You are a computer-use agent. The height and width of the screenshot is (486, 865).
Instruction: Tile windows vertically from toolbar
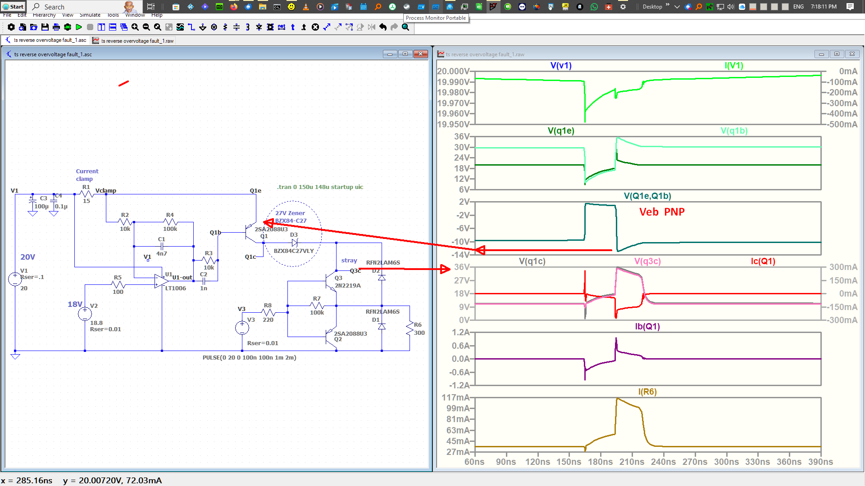tap(101, 27)
